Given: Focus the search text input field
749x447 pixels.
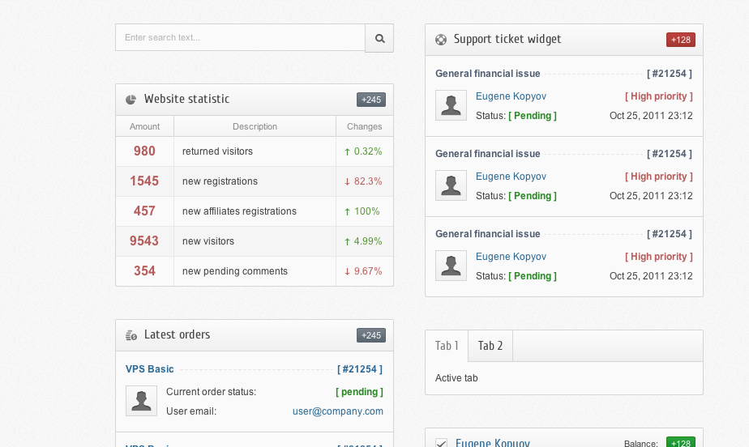Looking at the screenshot, I should (x=241, y=38).
